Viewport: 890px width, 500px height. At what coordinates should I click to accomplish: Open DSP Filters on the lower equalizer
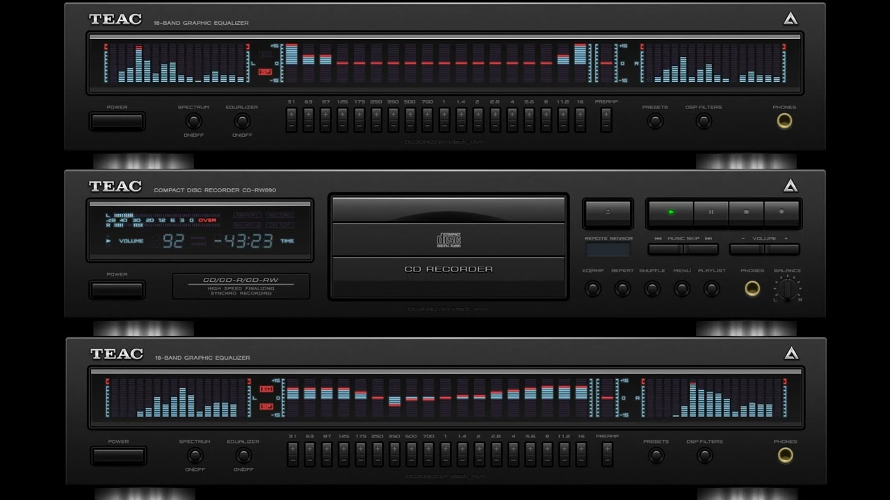tap(705, 456)
